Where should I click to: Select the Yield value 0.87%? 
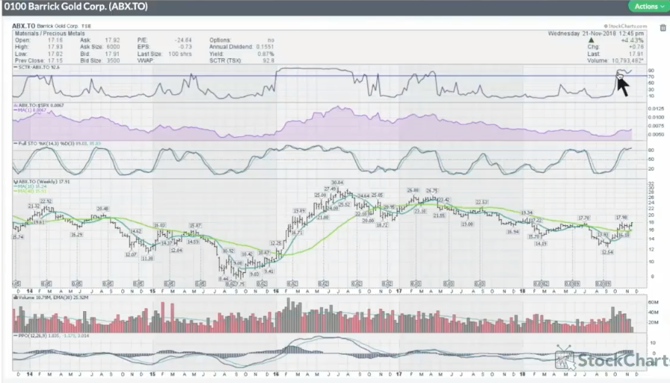(265, 54)
